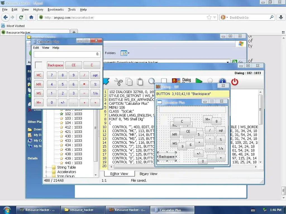Click the browser Home icon
Viewport: 286px width, 214px height.
(x=31, y=17)
